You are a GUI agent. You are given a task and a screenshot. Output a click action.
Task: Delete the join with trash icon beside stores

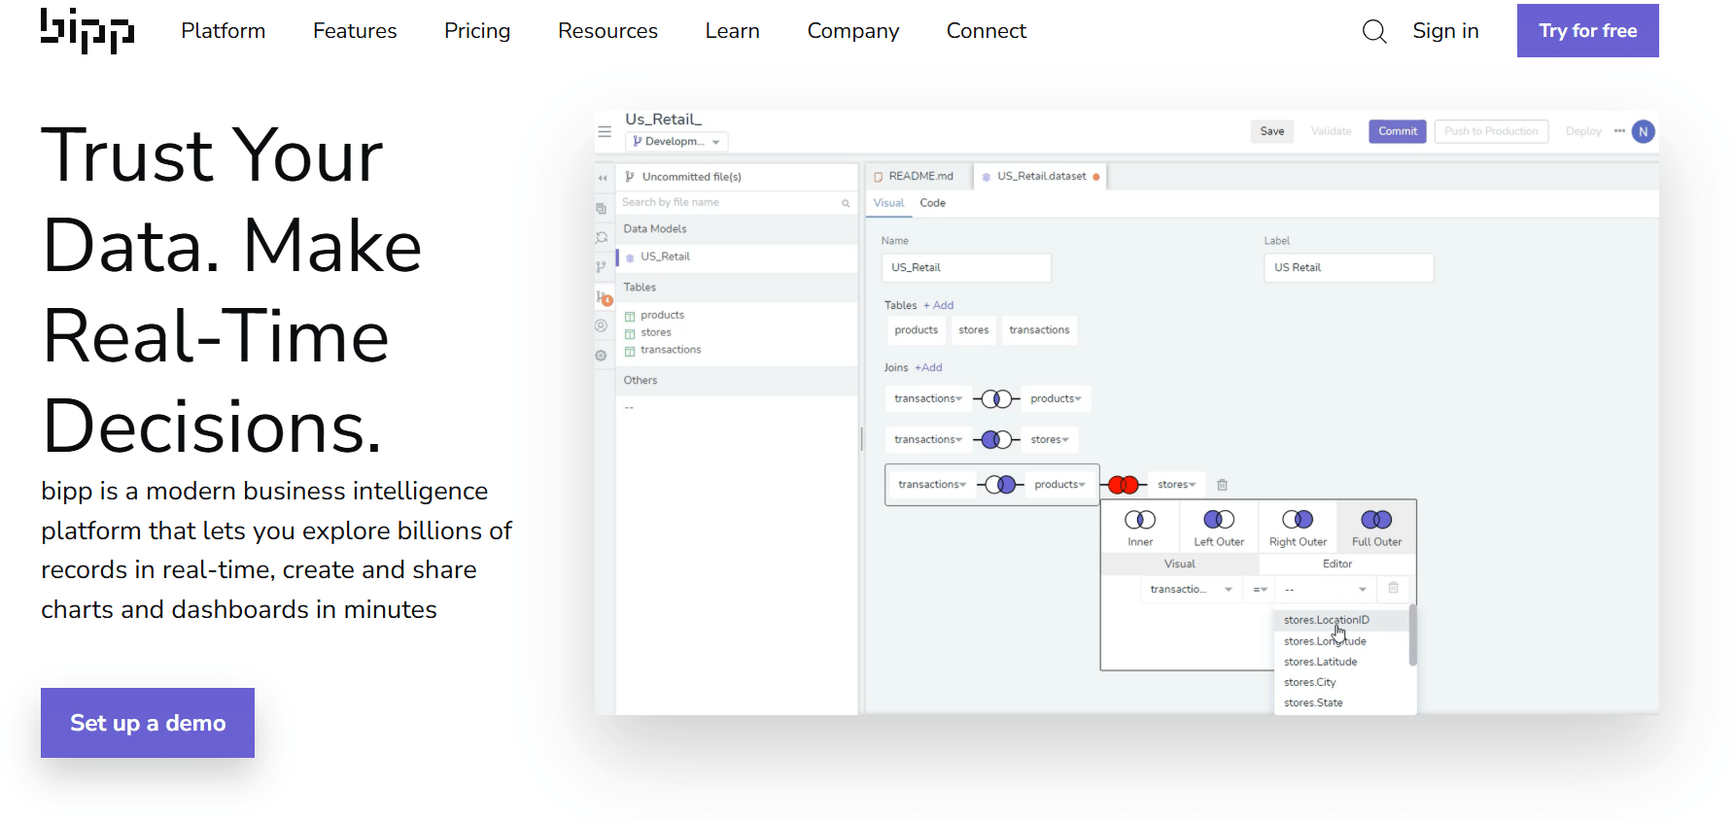(x=1223, y=484)
